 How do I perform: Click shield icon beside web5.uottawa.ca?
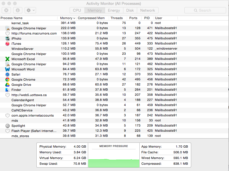point(7,95)
